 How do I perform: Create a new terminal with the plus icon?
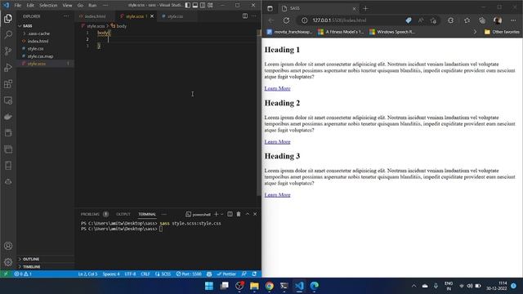pyautogui.click(x=216, y=214)
